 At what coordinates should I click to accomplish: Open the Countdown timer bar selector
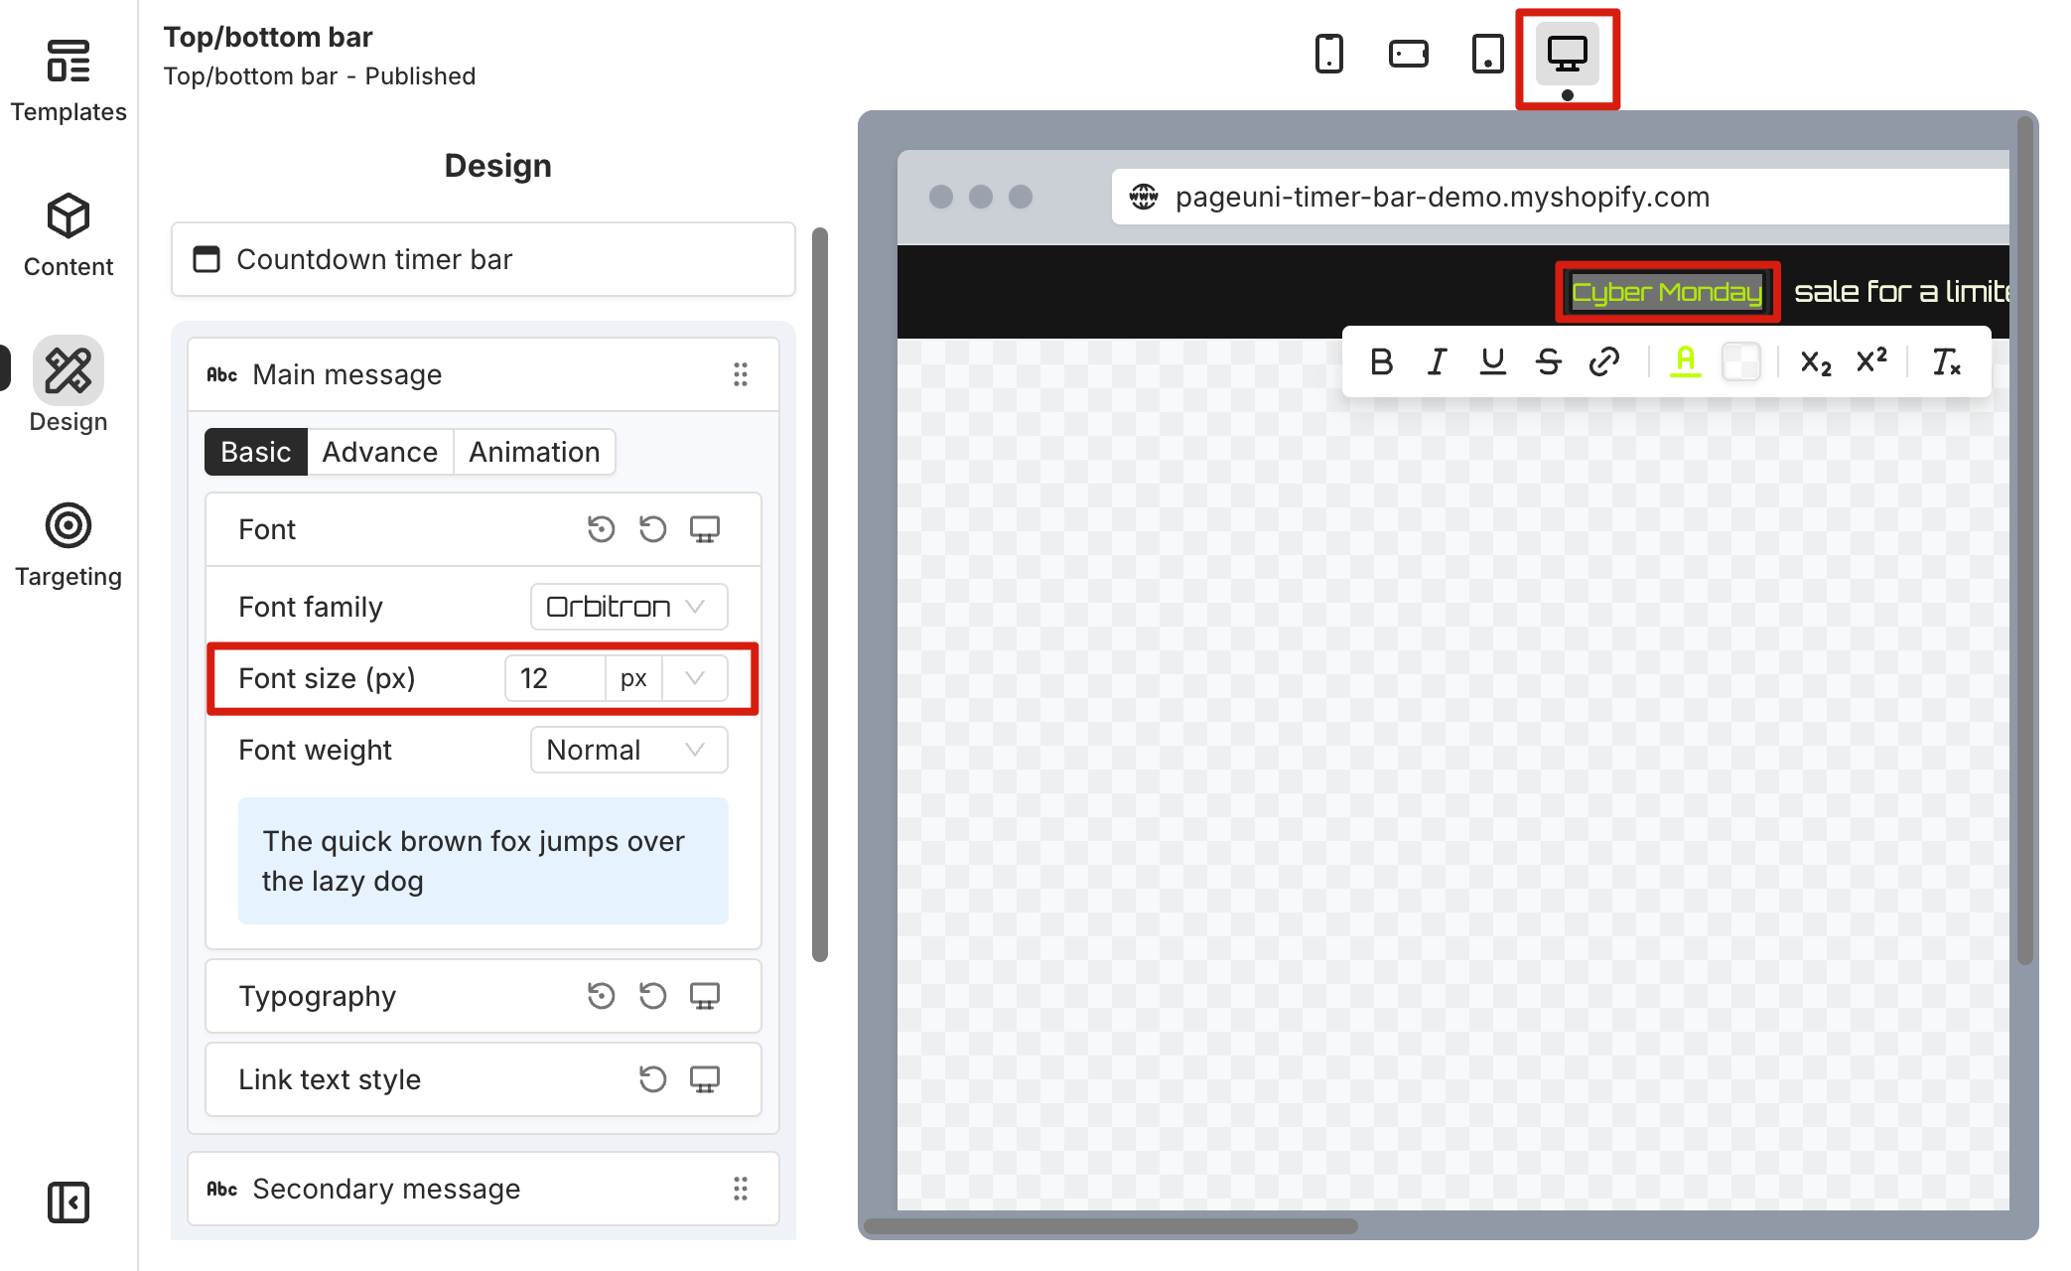[x=483, y=259]
